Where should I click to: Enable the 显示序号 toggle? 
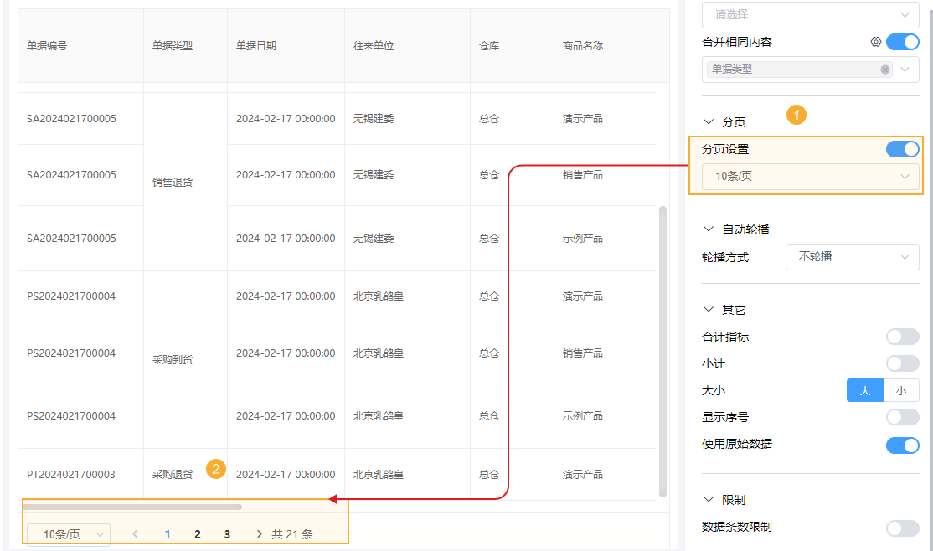tap(902, 416)
